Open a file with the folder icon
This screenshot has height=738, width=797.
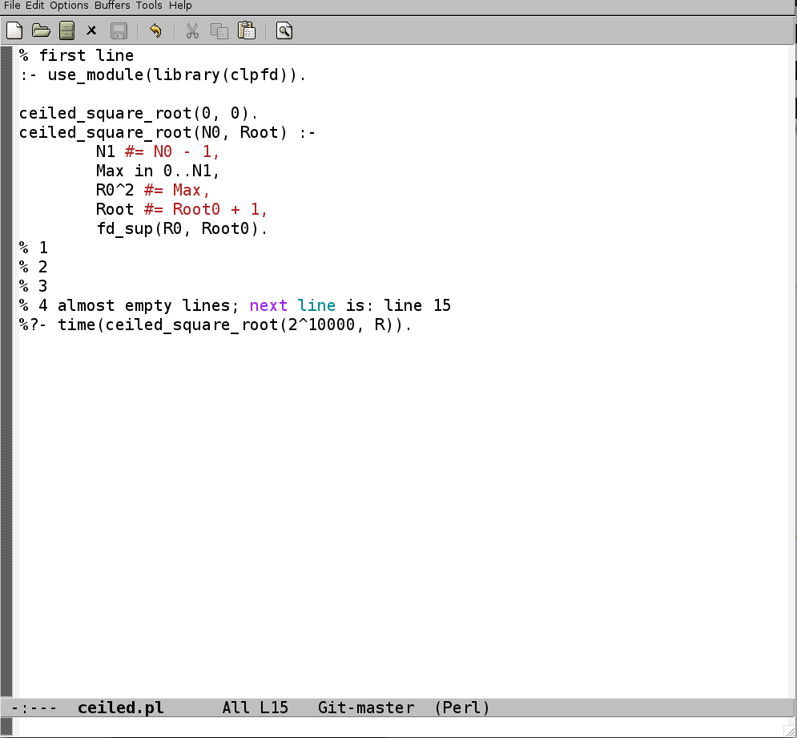point(41,30)
